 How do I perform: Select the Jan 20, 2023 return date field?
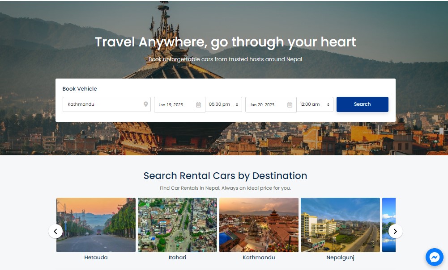coord(271,104)
